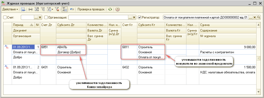Image resolution: width=264 pixels, height=98 pixels.
Task: Click the № column header
Action: click(37, 25)
